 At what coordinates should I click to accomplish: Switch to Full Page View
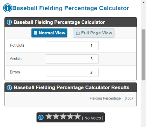pyautogui.click(x=94, y=33)
